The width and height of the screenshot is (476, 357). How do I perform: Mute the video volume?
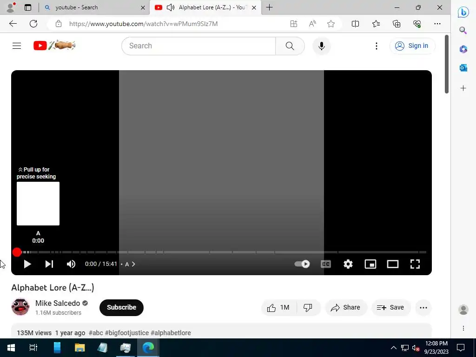pos(71,264)
